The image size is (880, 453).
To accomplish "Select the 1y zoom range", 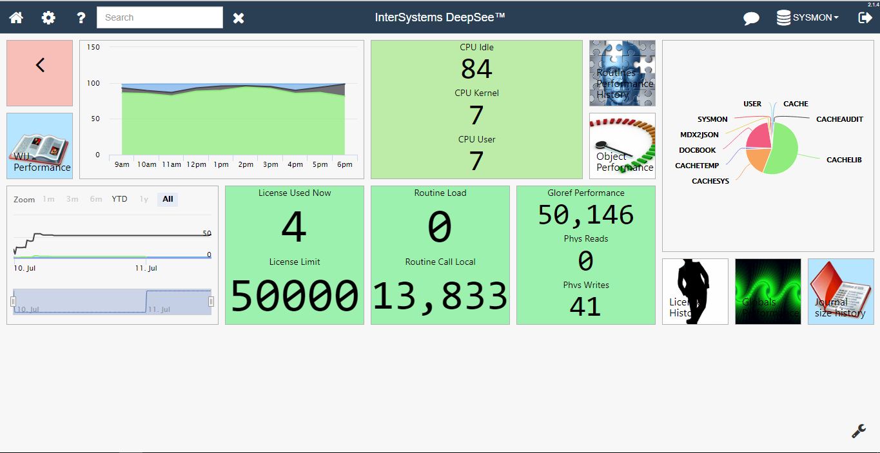I will pyautogui.click(x=144, y=199).
